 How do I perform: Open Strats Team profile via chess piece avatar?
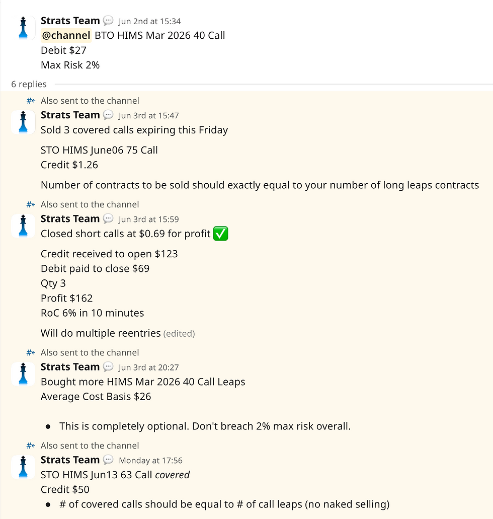(23, 28)
